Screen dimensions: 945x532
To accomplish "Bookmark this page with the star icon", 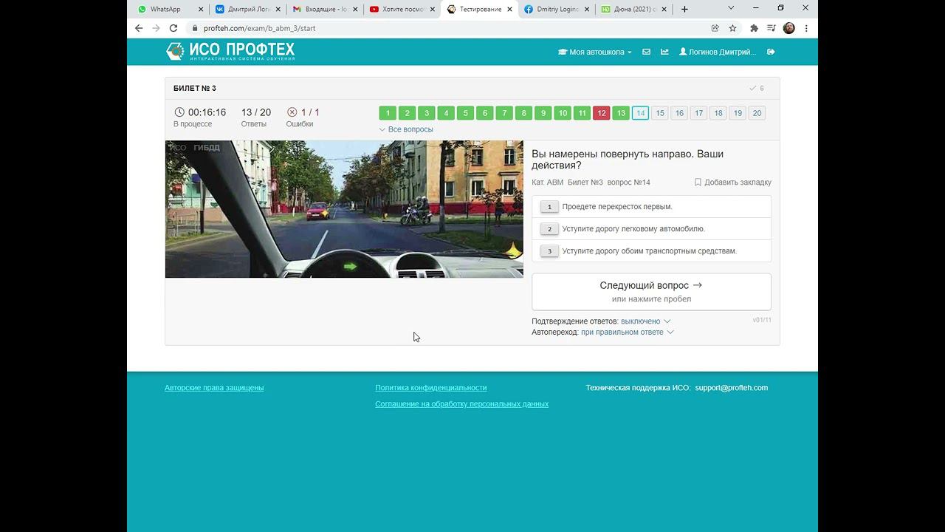I will click(x=733, y=28).
